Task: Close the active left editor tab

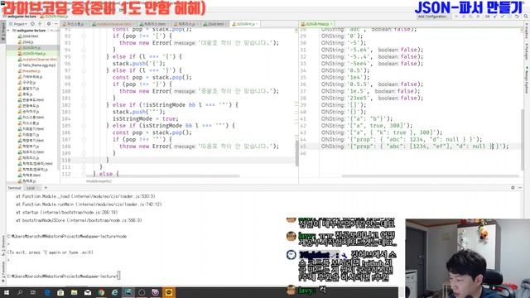Action: (258, 24)
